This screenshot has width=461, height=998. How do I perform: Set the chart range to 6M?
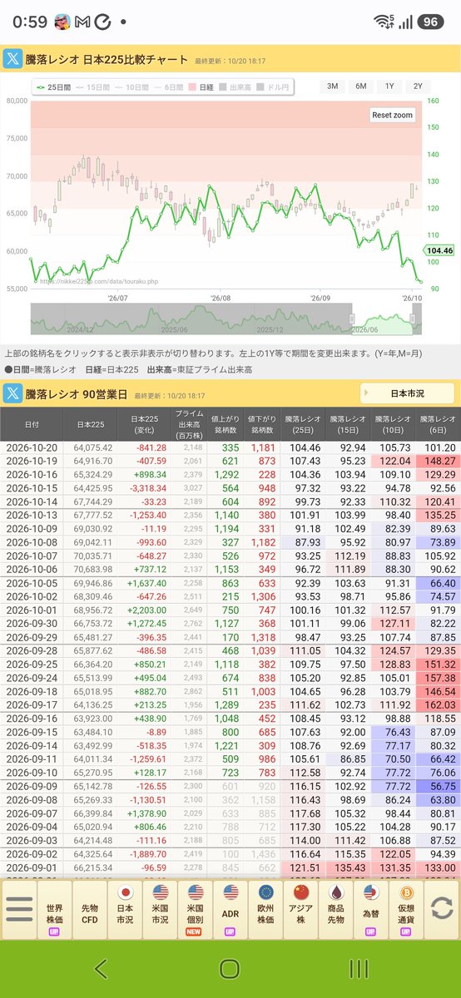[x=361, y=86]
